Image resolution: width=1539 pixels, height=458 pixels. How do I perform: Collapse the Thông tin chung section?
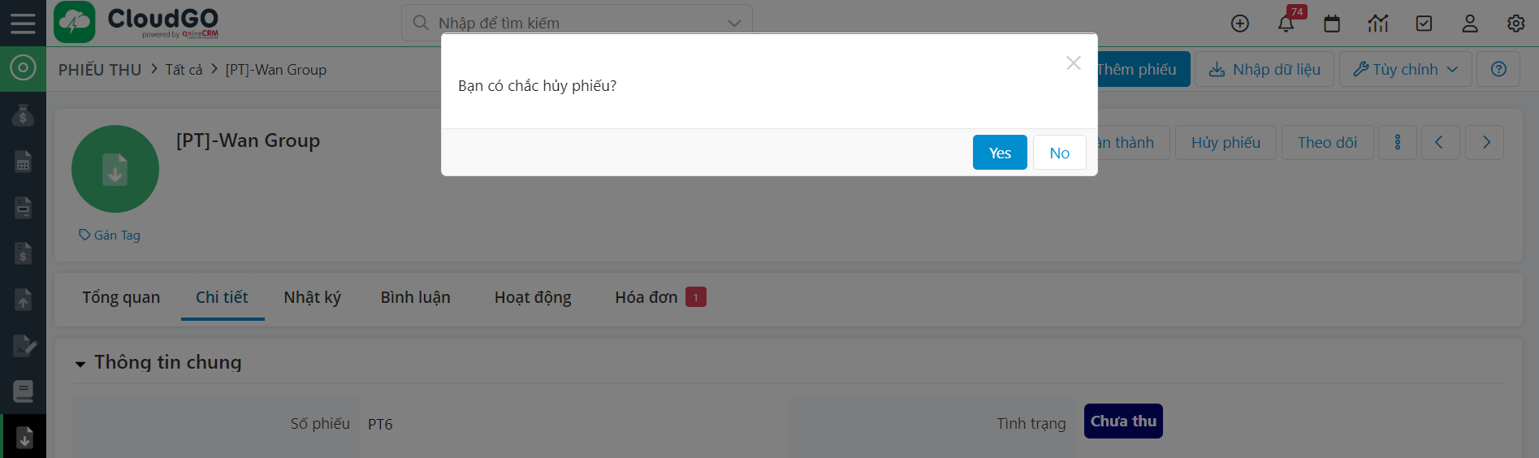pyautogui.click(x=80, y=364)
